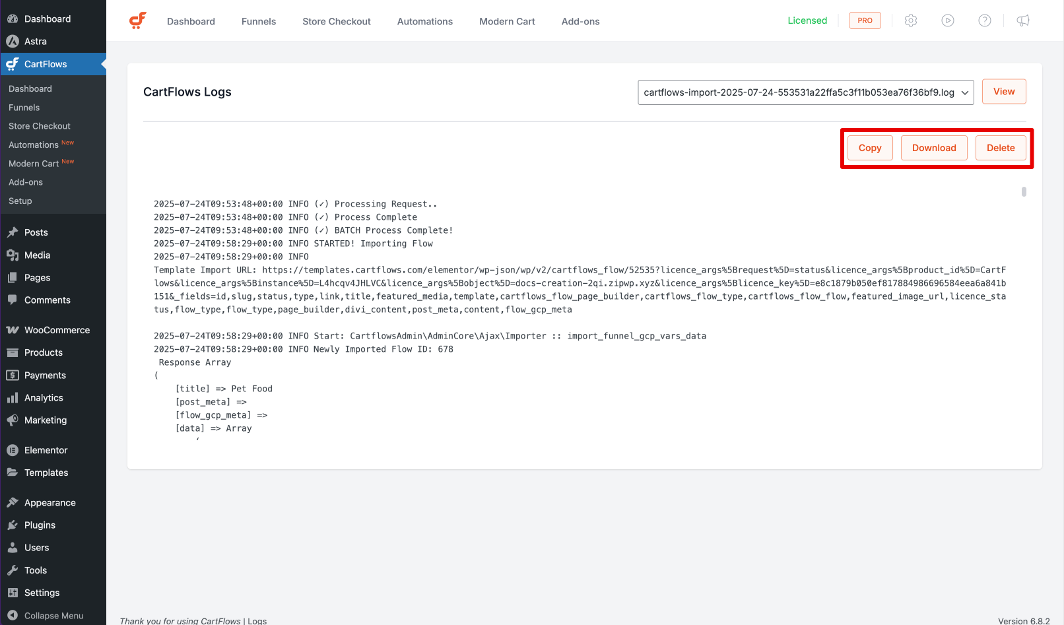Click the Users person icon
Image resolution: width=1064 pixels, height=625 pixels.
[x=13, y=547]
